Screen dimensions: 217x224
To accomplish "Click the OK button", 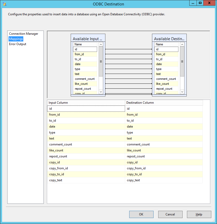I will 141,214.
